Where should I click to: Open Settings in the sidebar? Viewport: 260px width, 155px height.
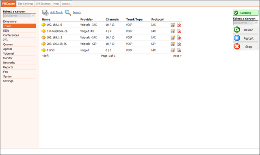pos(19,81)
